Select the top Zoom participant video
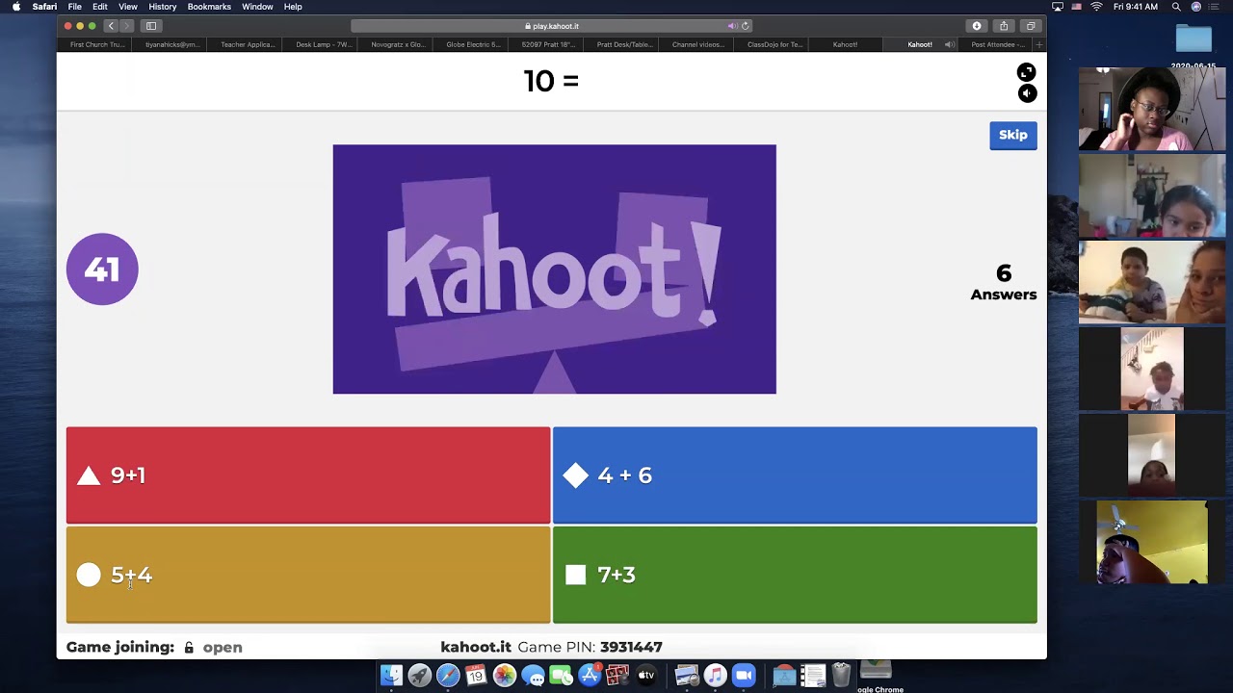 pyautogui.click(x=1152, y=110)
